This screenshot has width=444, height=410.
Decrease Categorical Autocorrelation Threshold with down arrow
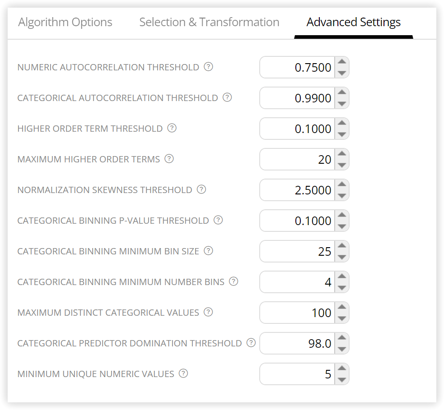click(x=342, y=103)
